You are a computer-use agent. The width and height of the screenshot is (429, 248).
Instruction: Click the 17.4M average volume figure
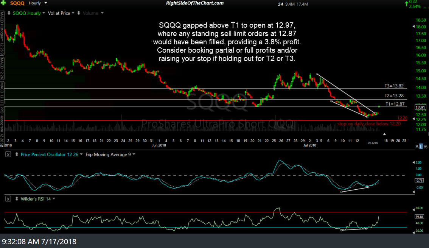click(302, 4)
